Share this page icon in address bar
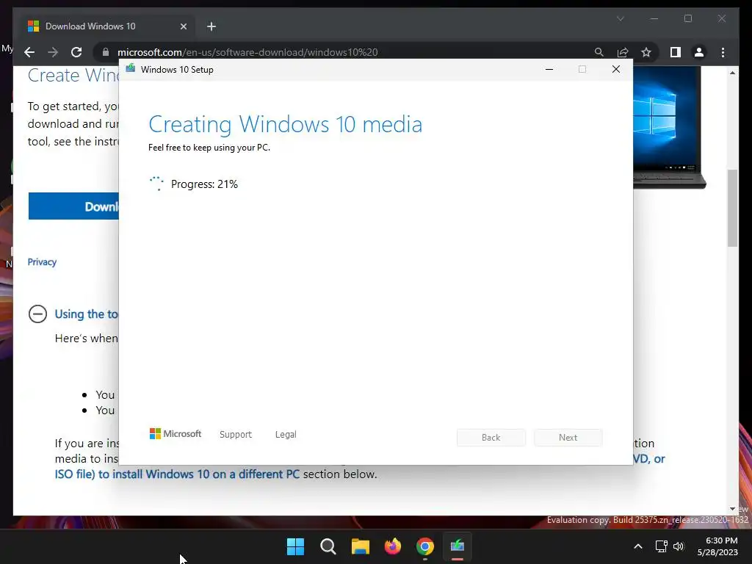 click(623, 52)
